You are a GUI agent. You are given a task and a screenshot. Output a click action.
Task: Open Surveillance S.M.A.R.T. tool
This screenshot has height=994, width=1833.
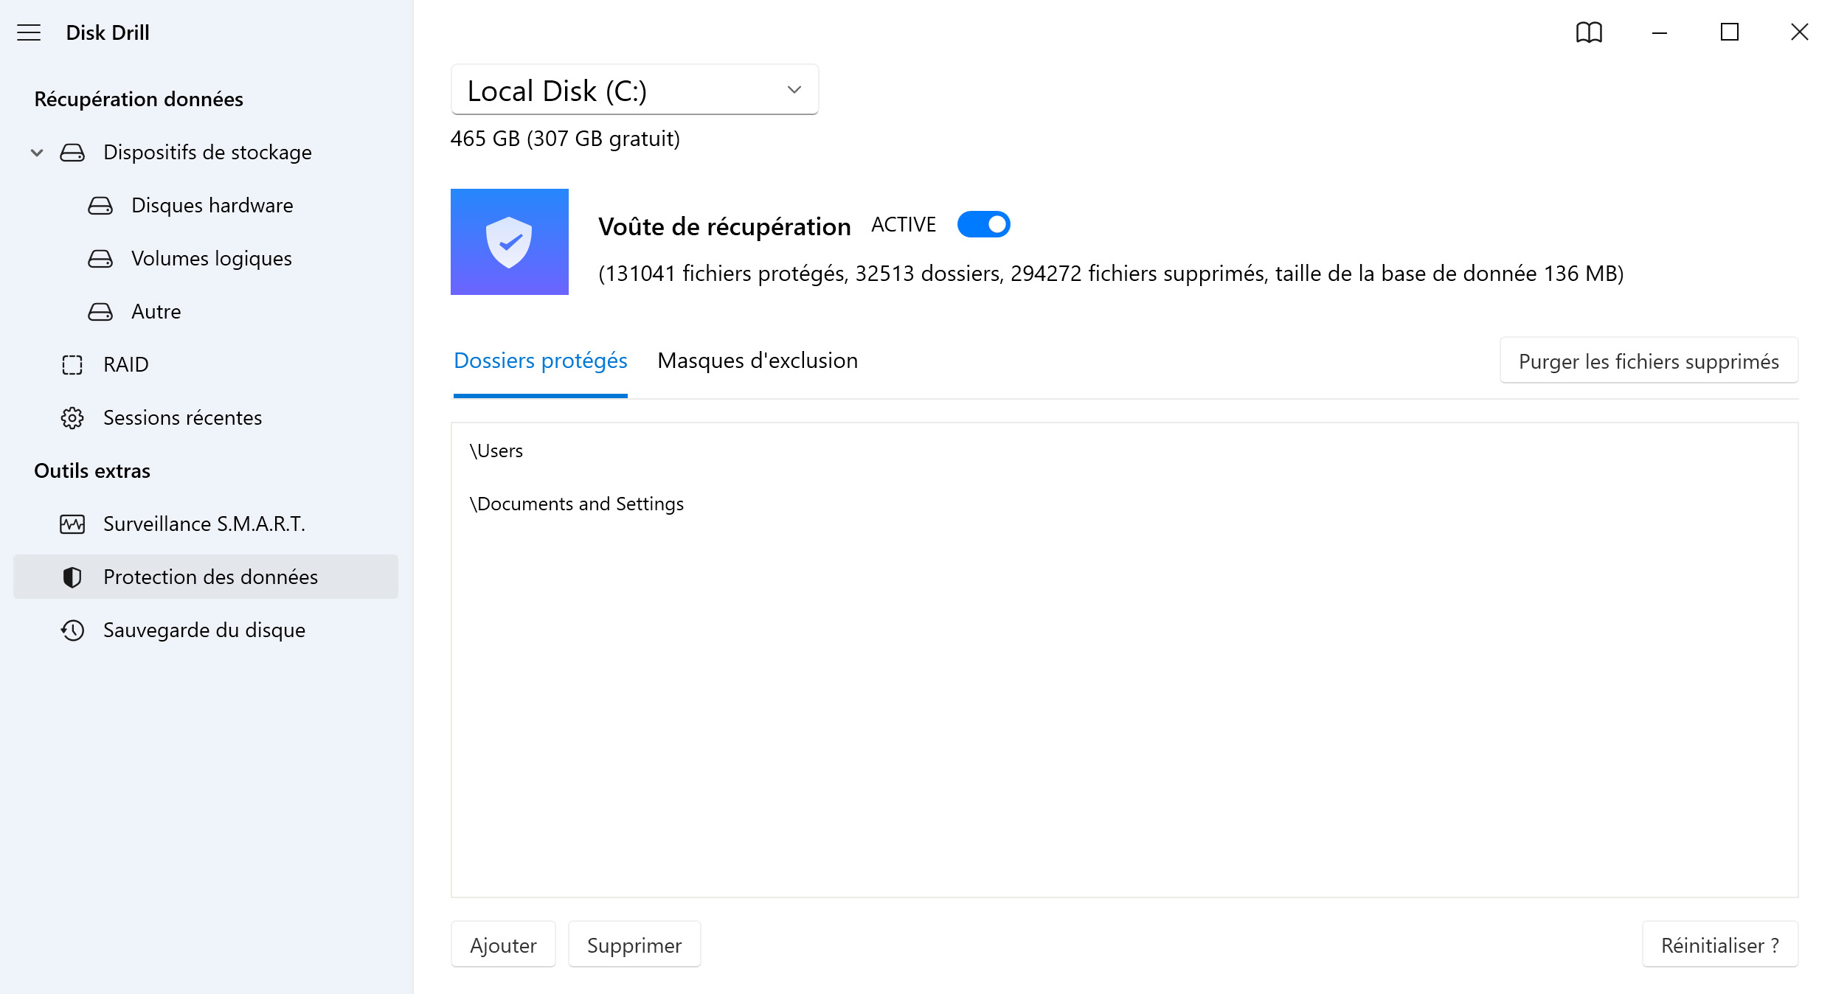(x=207, y=524)
